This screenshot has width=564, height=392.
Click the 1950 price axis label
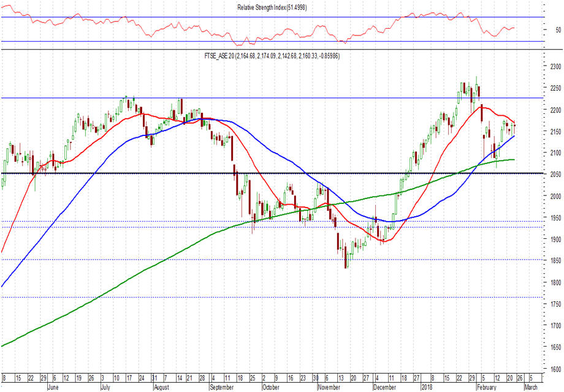coord(555,217)
